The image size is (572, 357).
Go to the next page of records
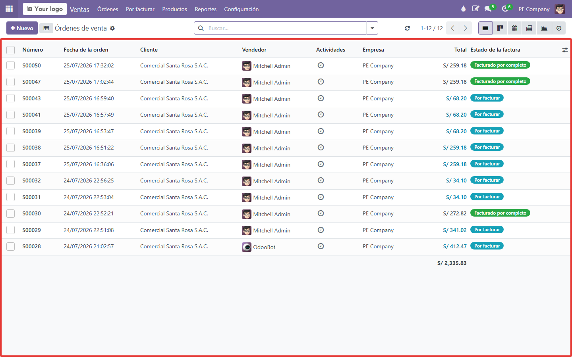tap(465, 28)
